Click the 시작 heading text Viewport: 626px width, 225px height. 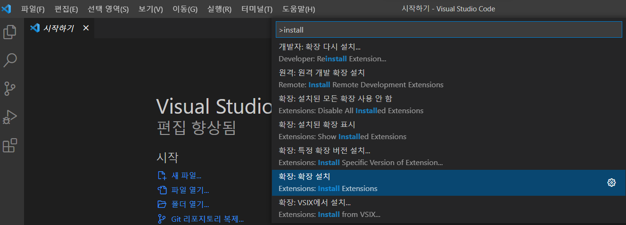[167, 158]
